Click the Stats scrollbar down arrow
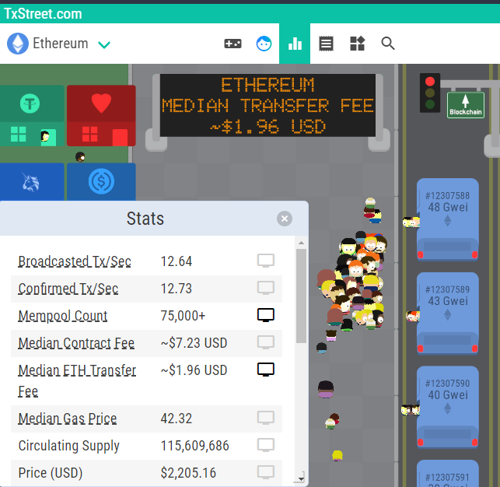The image size is (500, 487). click(301, 478)
